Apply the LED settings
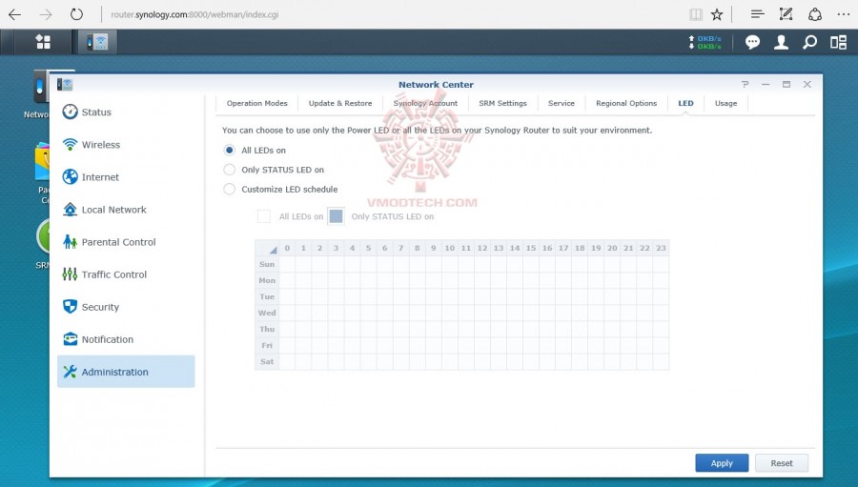 click(x=722, y=463)
